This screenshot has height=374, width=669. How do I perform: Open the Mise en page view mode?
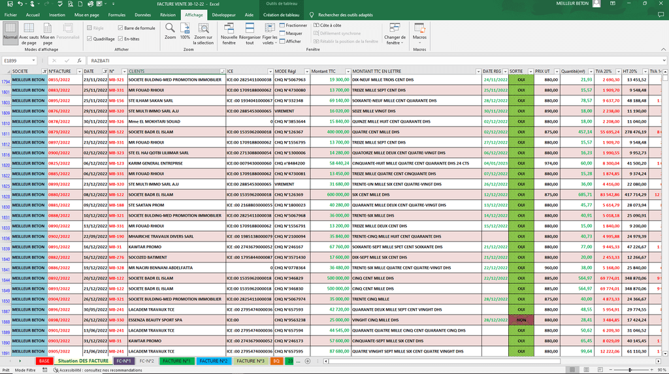coord(47,33)
